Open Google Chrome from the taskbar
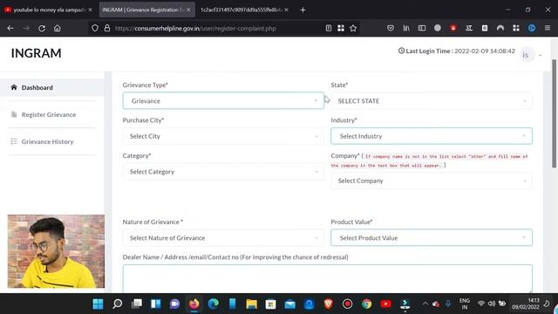The image size is (558, 314). pos(367,304)
